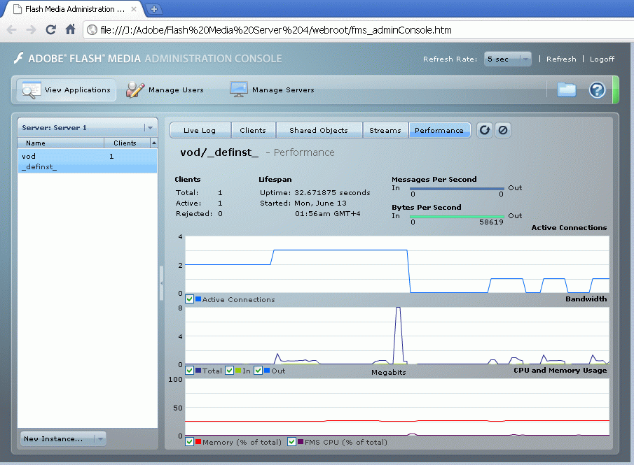Open the help question mark icon
634x465 pixels.
[x=597, y=90]
